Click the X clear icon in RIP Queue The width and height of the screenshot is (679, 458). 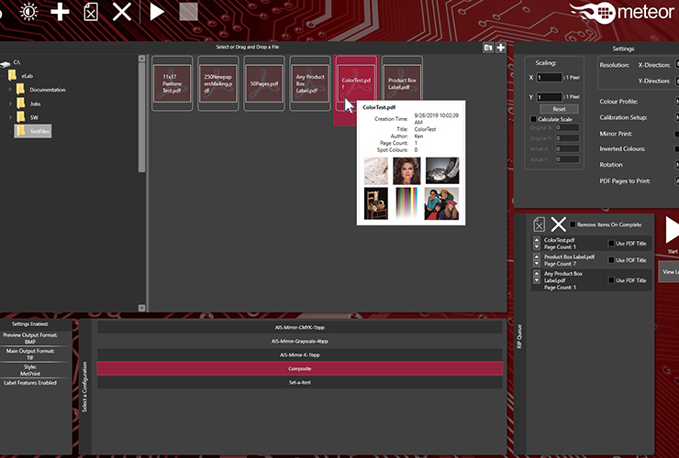(x=558, y=224)
